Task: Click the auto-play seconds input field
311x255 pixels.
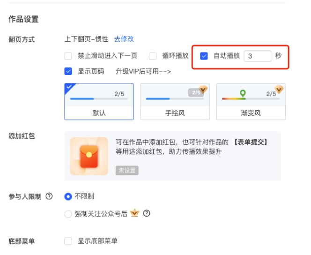Action: pos(257,56)
